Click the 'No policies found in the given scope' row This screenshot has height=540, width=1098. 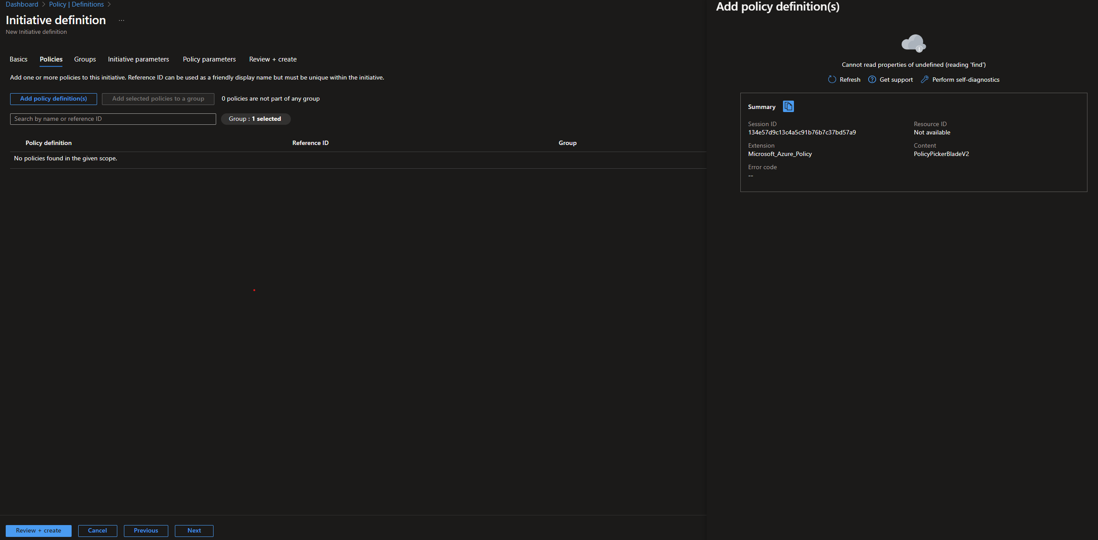(x=358, y=159)
